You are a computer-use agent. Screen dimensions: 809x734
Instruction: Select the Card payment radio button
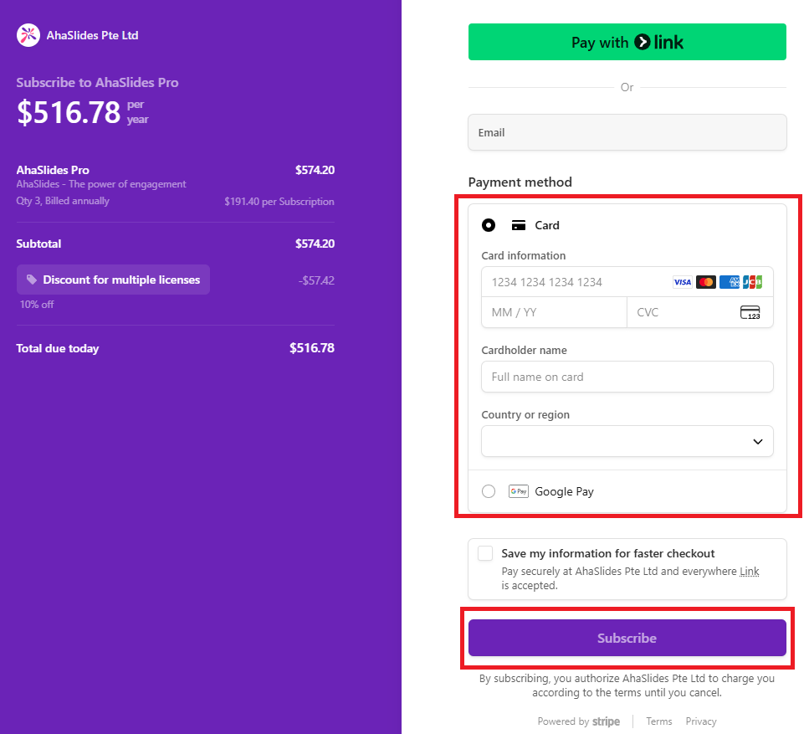pos(489,225)
